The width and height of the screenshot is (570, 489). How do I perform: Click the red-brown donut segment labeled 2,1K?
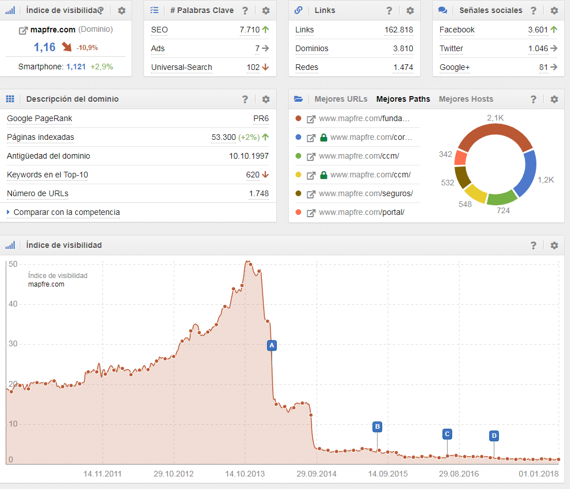495,130
